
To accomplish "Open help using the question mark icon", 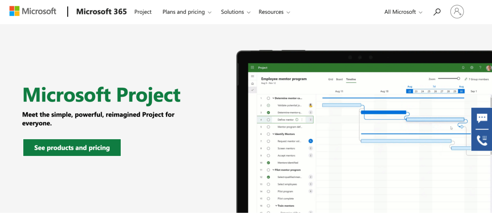I will coord(480,68).
